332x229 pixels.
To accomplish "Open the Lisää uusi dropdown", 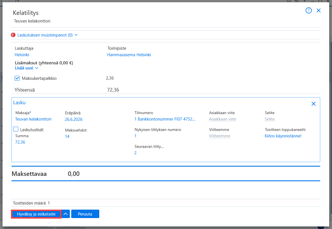I will 26,68.
